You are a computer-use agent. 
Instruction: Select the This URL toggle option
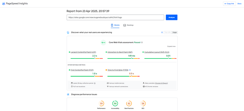(168, 33)
